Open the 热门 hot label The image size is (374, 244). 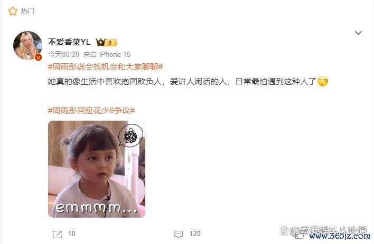click(x=27, y=11)
